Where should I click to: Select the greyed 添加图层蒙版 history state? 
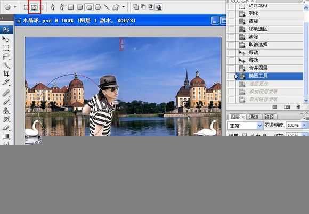click(270, 92)
